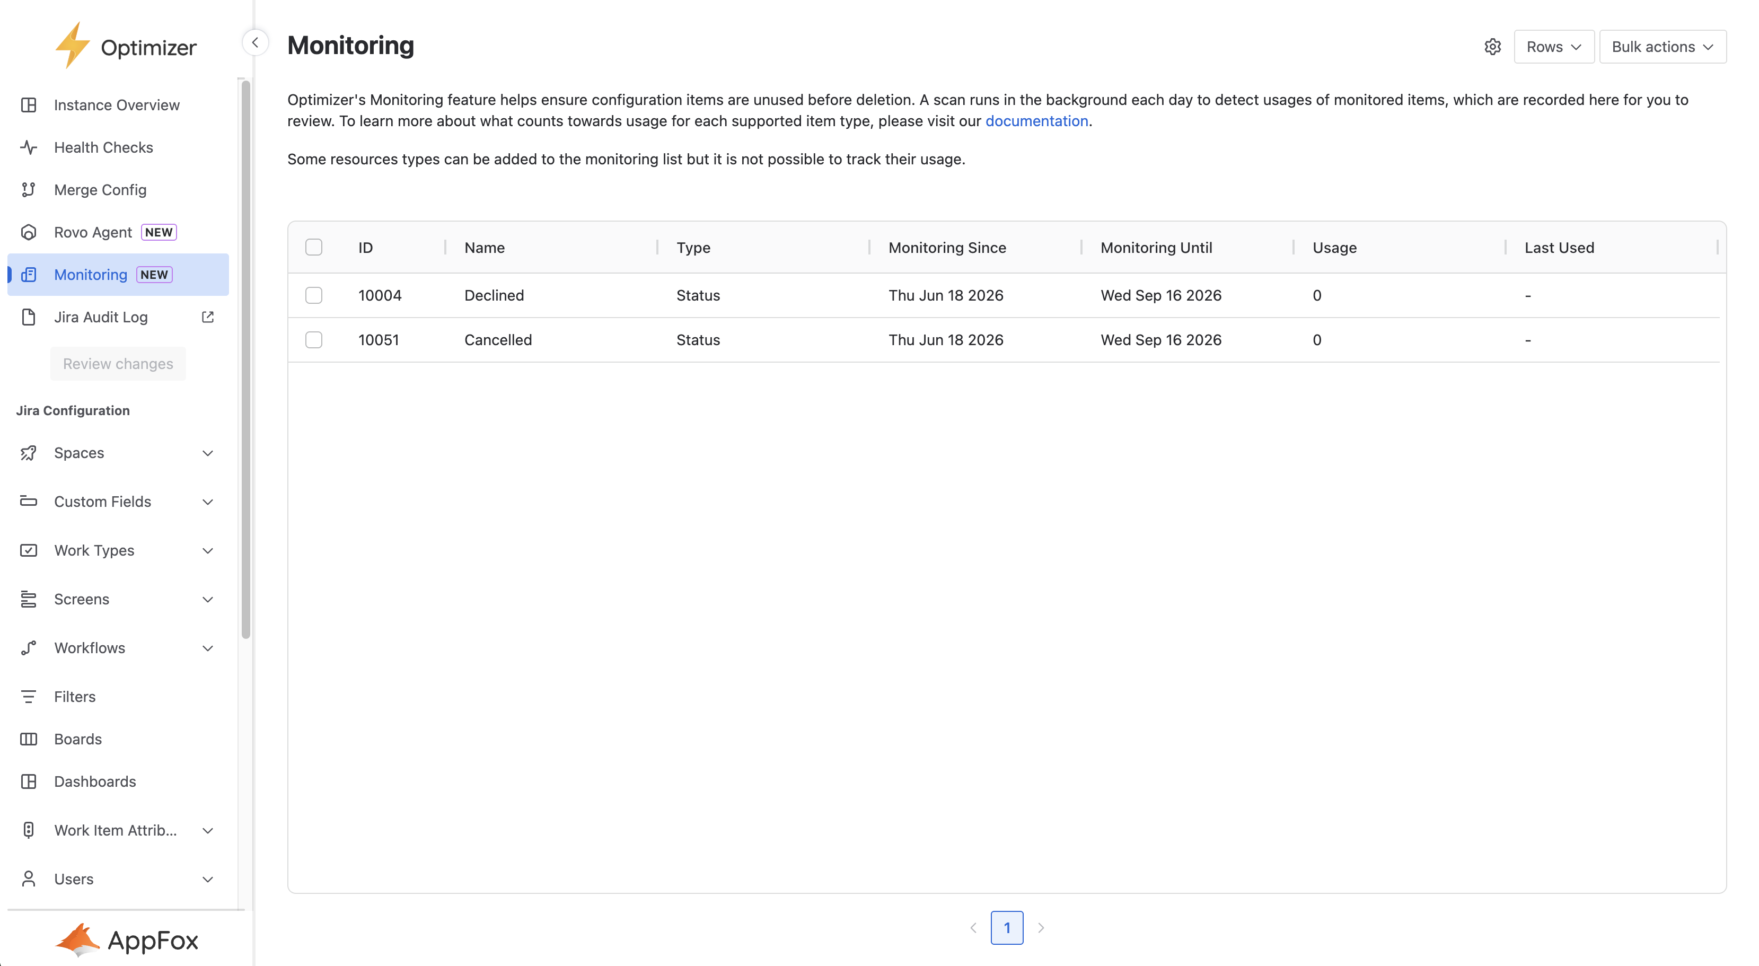Click the Monitoring Until column header

(x=1156, y=247)
